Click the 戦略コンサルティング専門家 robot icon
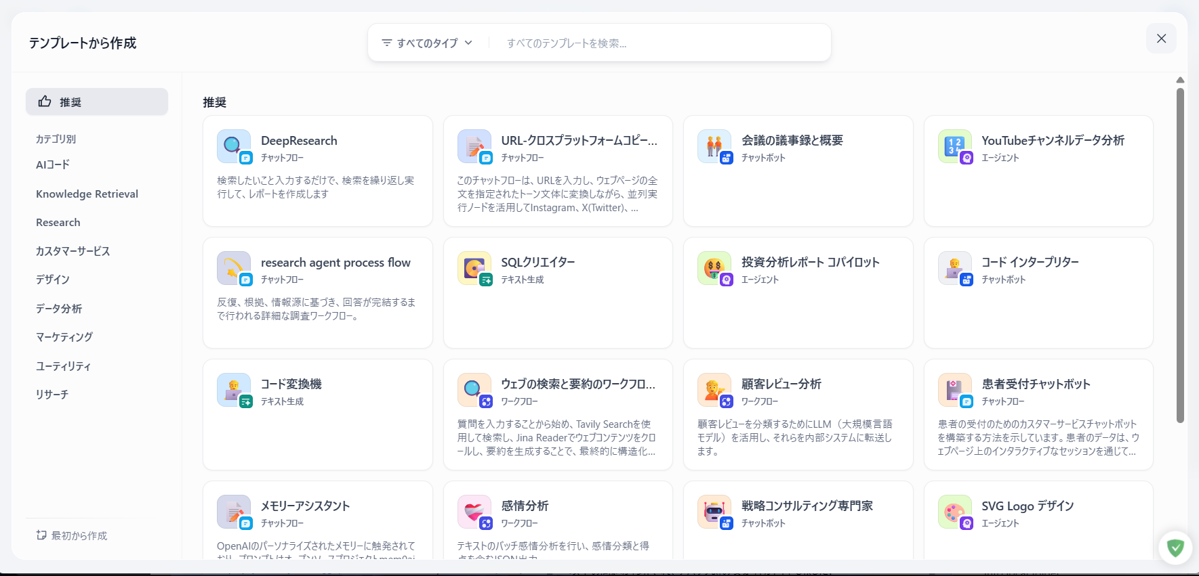1199x576 pixels. pyautogui.click(x=714, y=512)
